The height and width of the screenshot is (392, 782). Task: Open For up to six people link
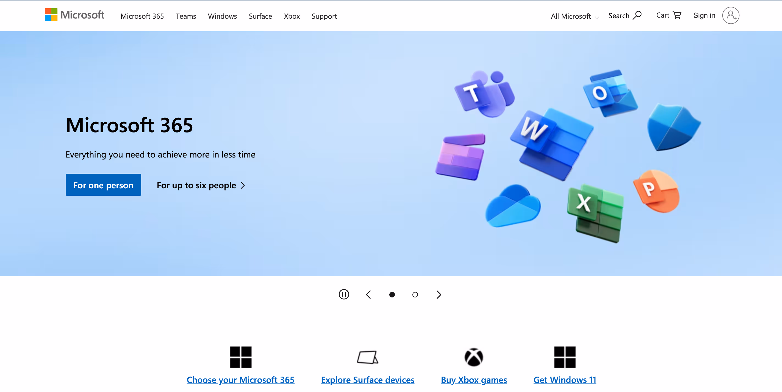200,185
